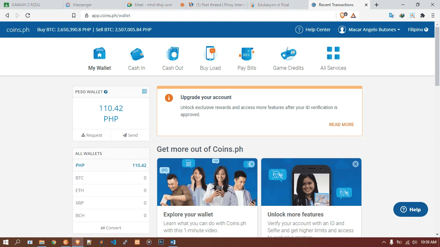Click the screen capture extension icon

tap(412, 15)
